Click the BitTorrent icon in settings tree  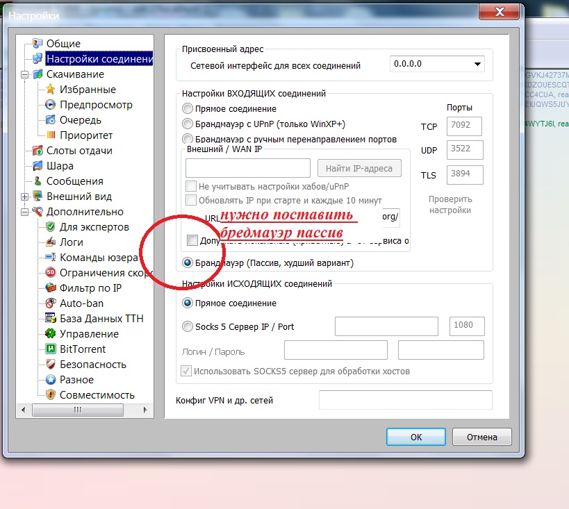pyautogui.click(x=51, y=349)
